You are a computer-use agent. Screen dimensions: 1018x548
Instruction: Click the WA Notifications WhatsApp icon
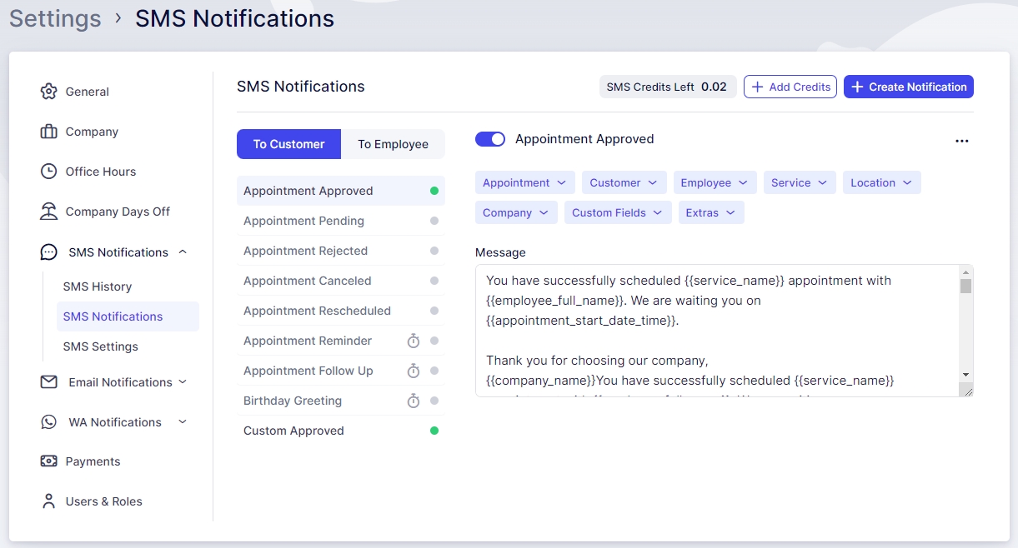(x=49, y=422)
